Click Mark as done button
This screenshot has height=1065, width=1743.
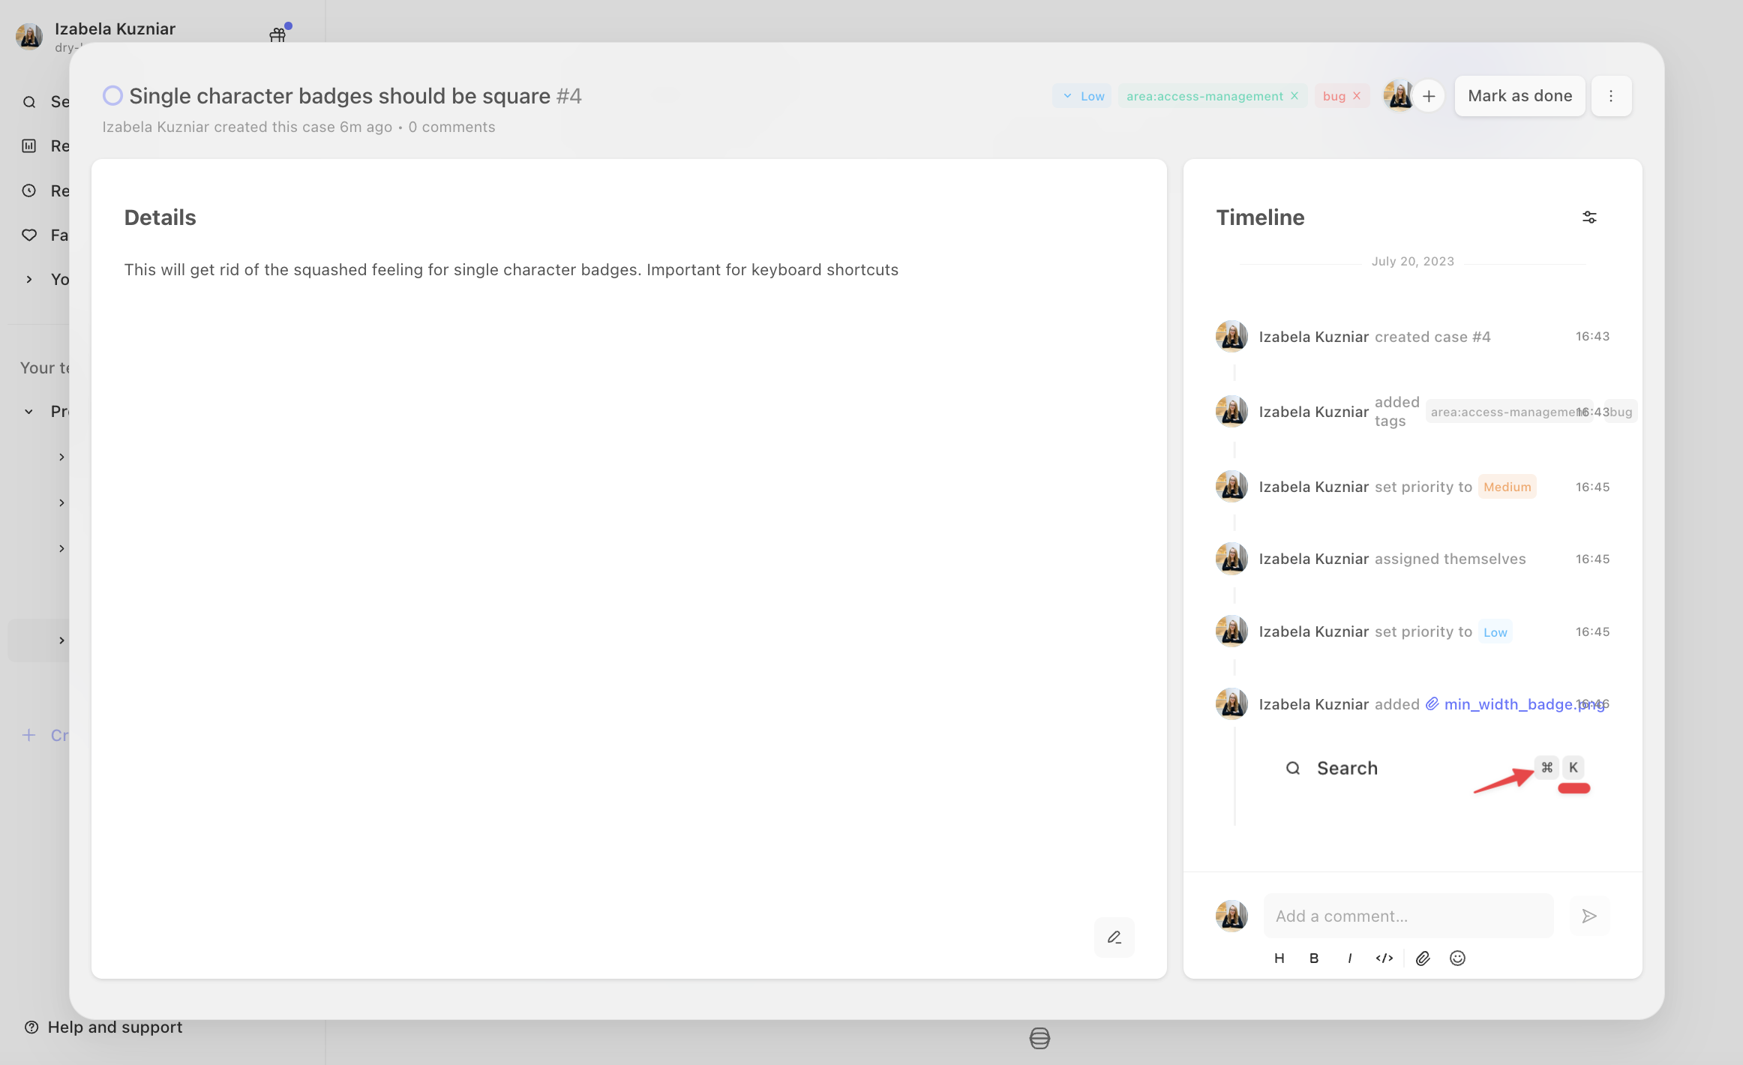tap(1520, 96)
